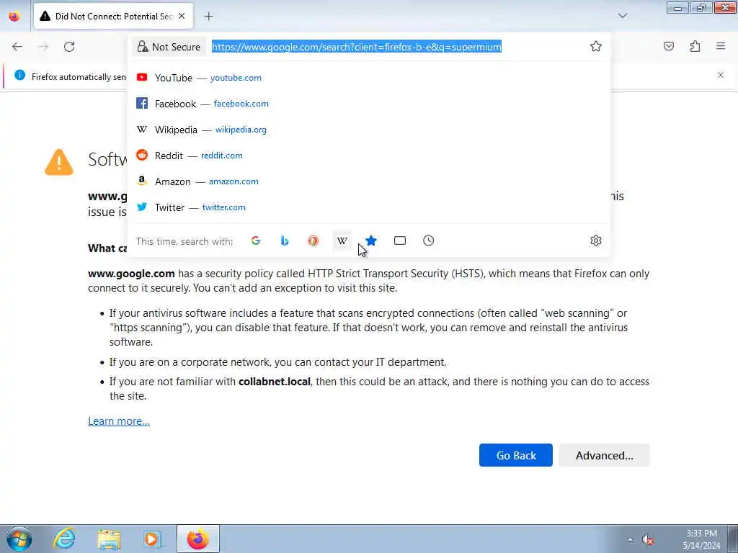This screenshot has height=553, width=738.
Task: Click the Firefox logo at tab bar left
Action: point(14,17)
